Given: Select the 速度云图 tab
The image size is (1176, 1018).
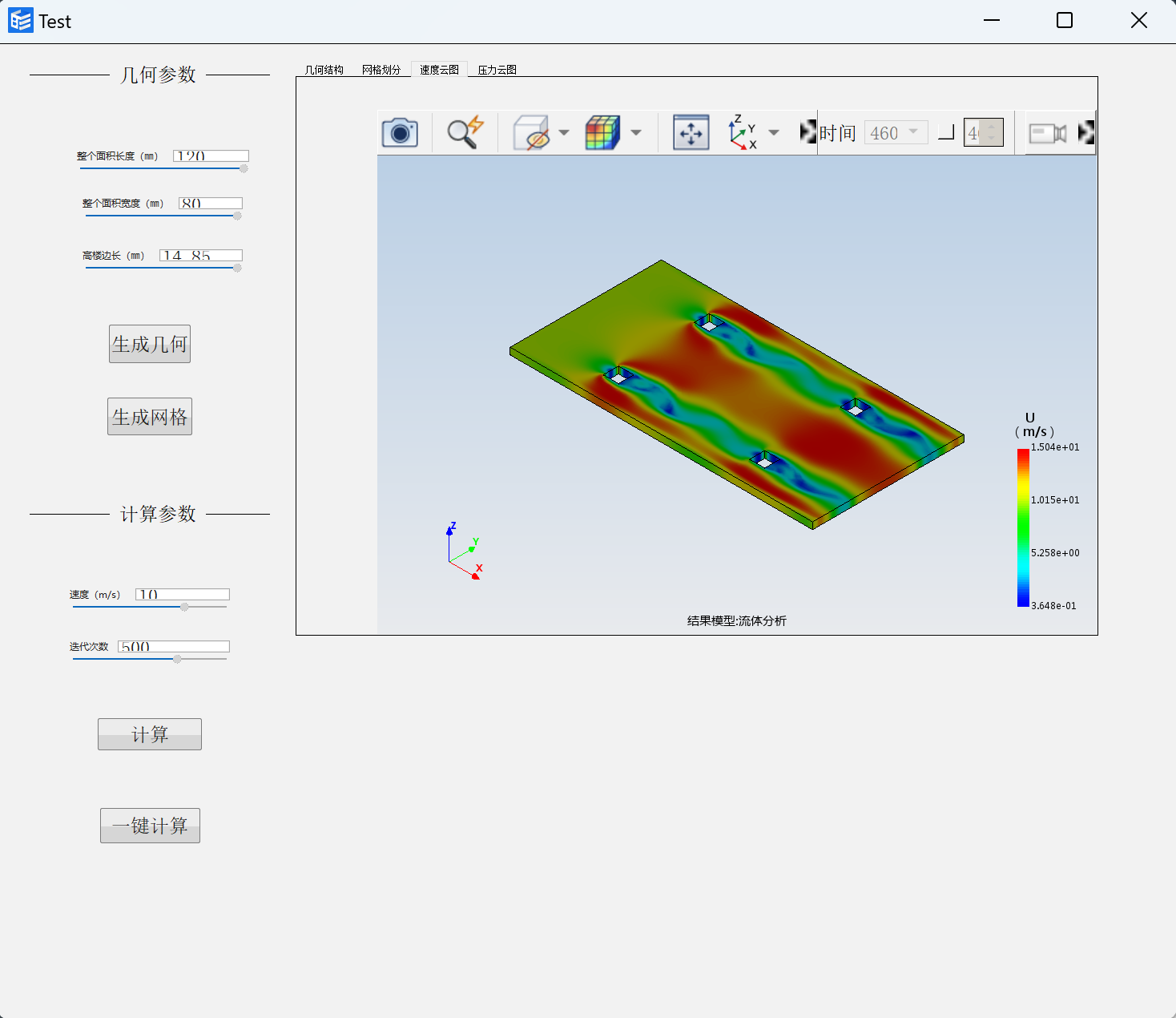Looking at the screenshot, I should pyautogui.click(x=439, y=70).
